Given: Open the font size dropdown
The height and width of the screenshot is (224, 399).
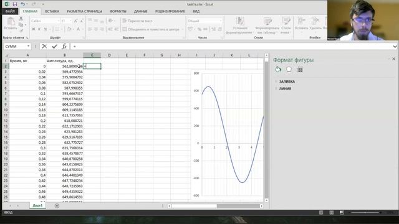Looking at the screenshot, I should (70, 21).
